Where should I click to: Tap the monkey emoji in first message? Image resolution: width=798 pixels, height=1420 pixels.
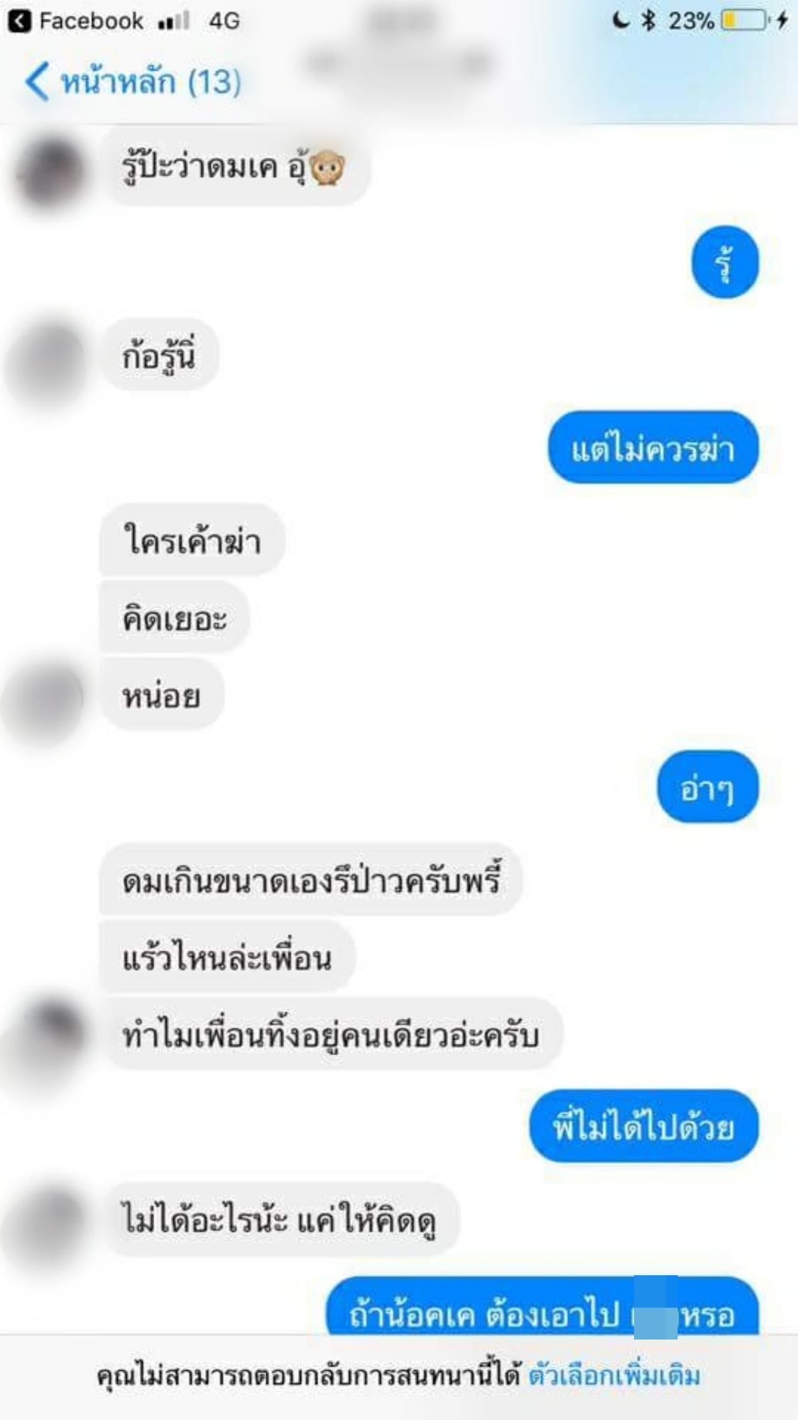tap(327, 168)
